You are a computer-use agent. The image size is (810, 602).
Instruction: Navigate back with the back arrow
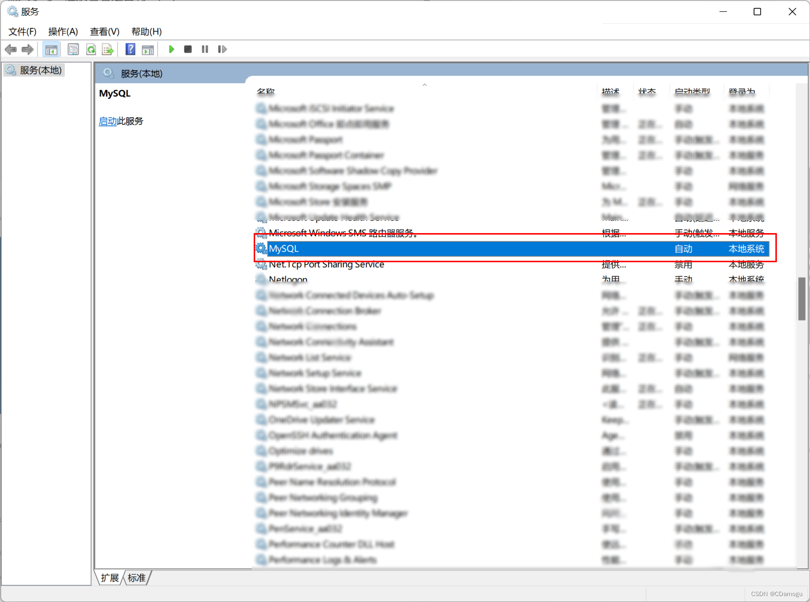pos(10,49)
